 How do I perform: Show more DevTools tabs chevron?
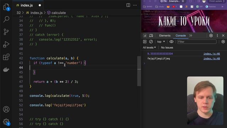click(190, 36)
